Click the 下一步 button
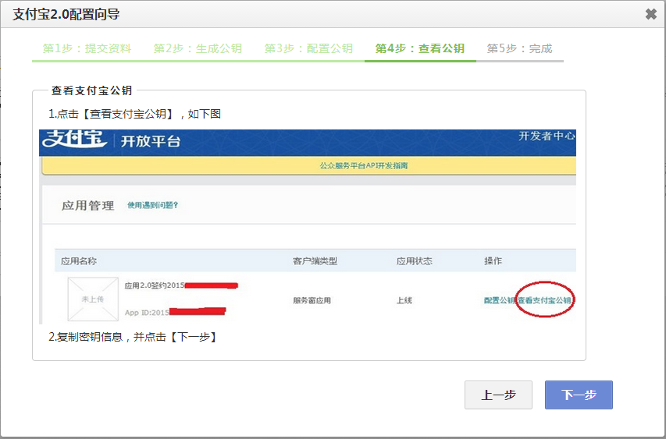 (579, 395)
